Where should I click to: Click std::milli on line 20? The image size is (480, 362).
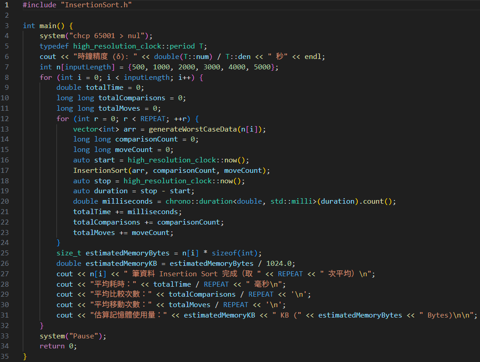pyautogui.click(x=291, y=201)
